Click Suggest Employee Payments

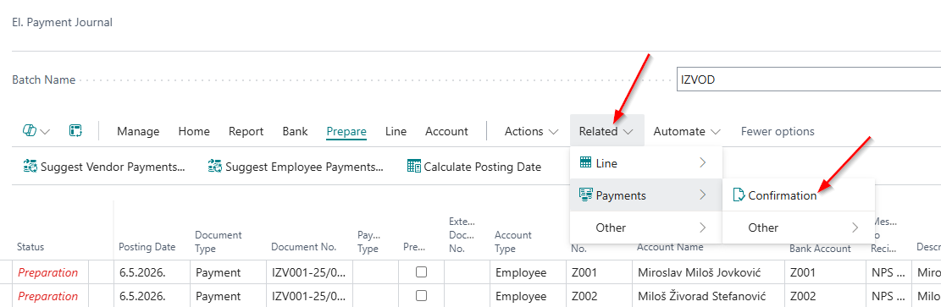tap(296, 167)
